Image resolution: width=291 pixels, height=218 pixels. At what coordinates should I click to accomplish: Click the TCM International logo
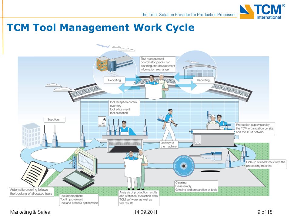[x=262, y=12]
